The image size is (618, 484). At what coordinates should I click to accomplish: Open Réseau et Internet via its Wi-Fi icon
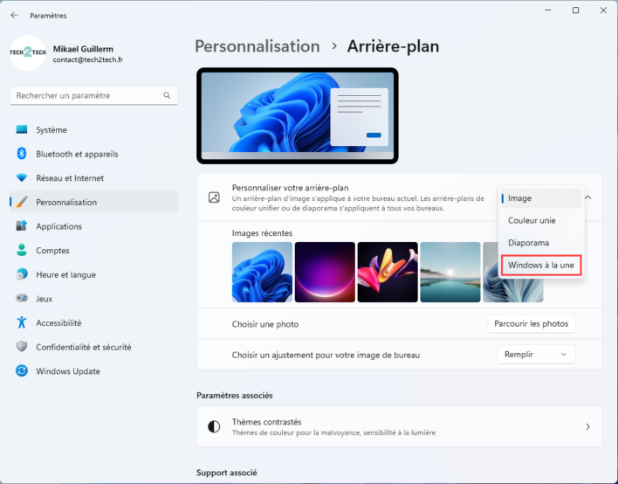[x=22, y=178]
